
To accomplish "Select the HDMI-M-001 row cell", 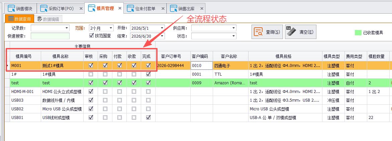I will point(25,91).
